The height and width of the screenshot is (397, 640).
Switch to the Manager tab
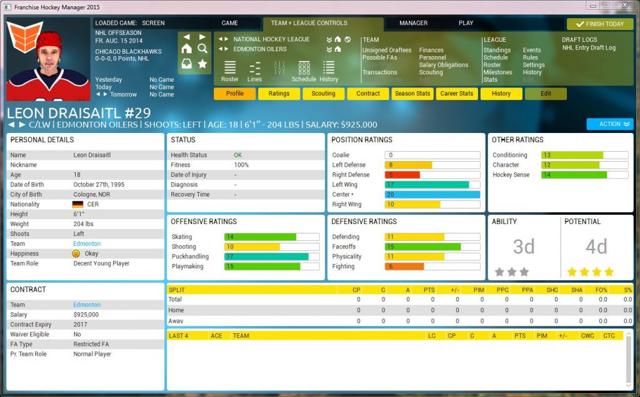(x=414, y=23)
